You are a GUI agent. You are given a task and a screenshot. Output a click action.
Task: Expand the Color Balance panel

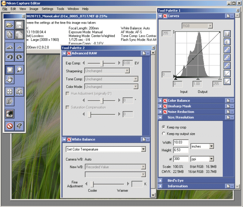click(160, 101)
